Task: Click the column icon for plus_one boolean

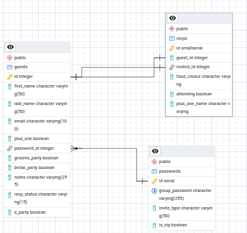Action: pyautogui.click(x=10, y=139)
